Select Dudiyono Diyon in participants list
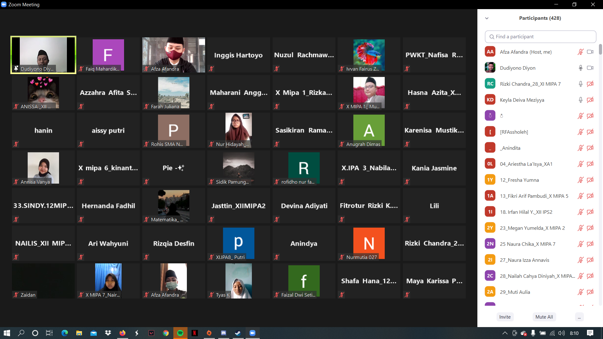603x339 pixels. click(518, 68)
